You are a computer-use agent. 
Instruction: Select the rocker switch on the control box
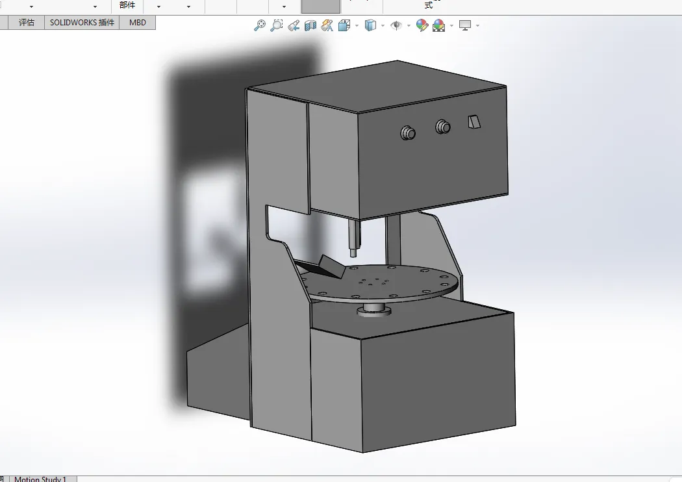(474, 122)
